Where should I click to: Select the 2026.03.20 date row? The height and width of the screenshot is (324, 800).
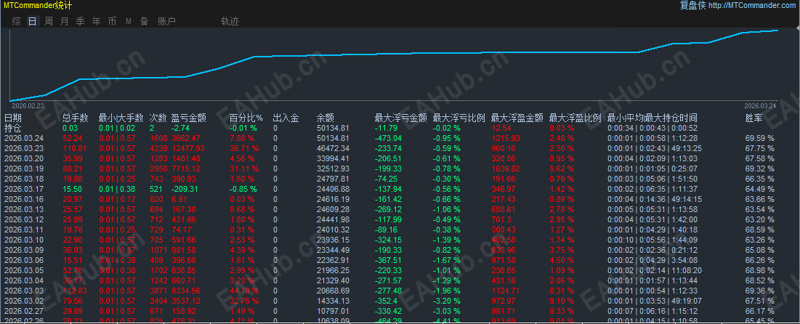click(25, 158)
